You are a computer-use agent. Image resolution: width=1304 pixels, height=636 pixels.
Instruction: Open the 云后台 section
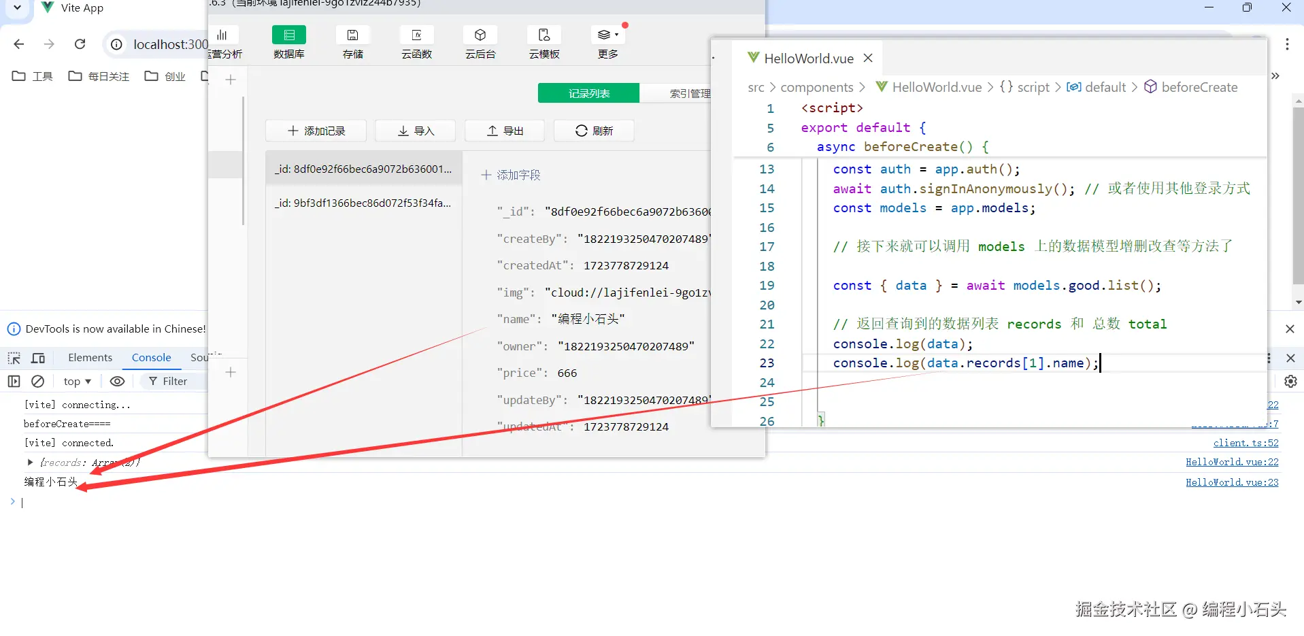click(x=480, y=43)
